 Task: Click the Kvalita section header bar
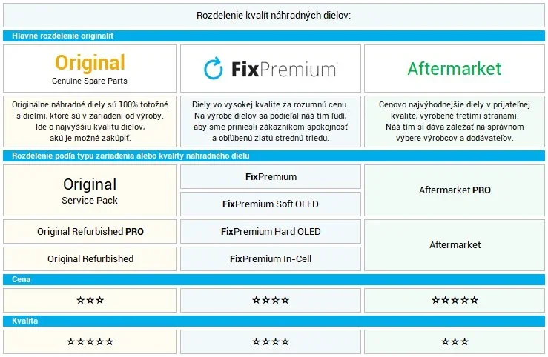[x=274, y=321]
